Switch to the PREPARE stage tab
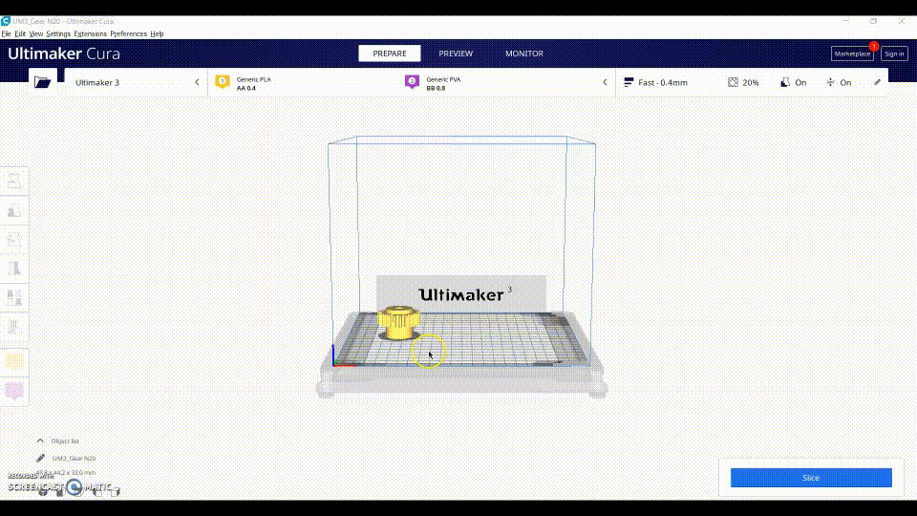Screen dimensions: 917x516 (x=390, y=54)
